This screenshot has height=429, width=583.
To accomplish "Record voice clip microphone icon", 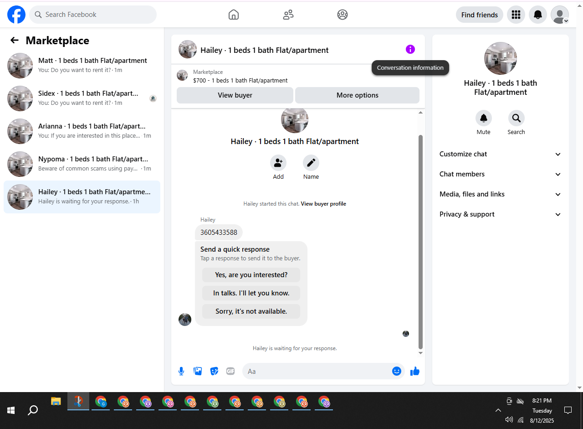I will [181, 371].
